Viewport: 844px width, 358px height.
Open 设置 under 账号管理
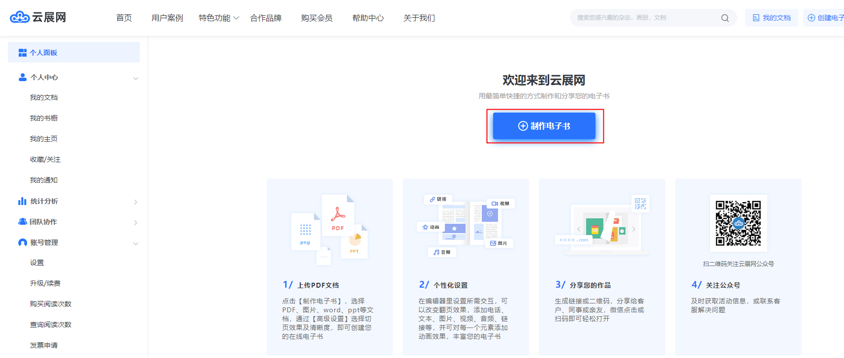click(x=37, y=263)
